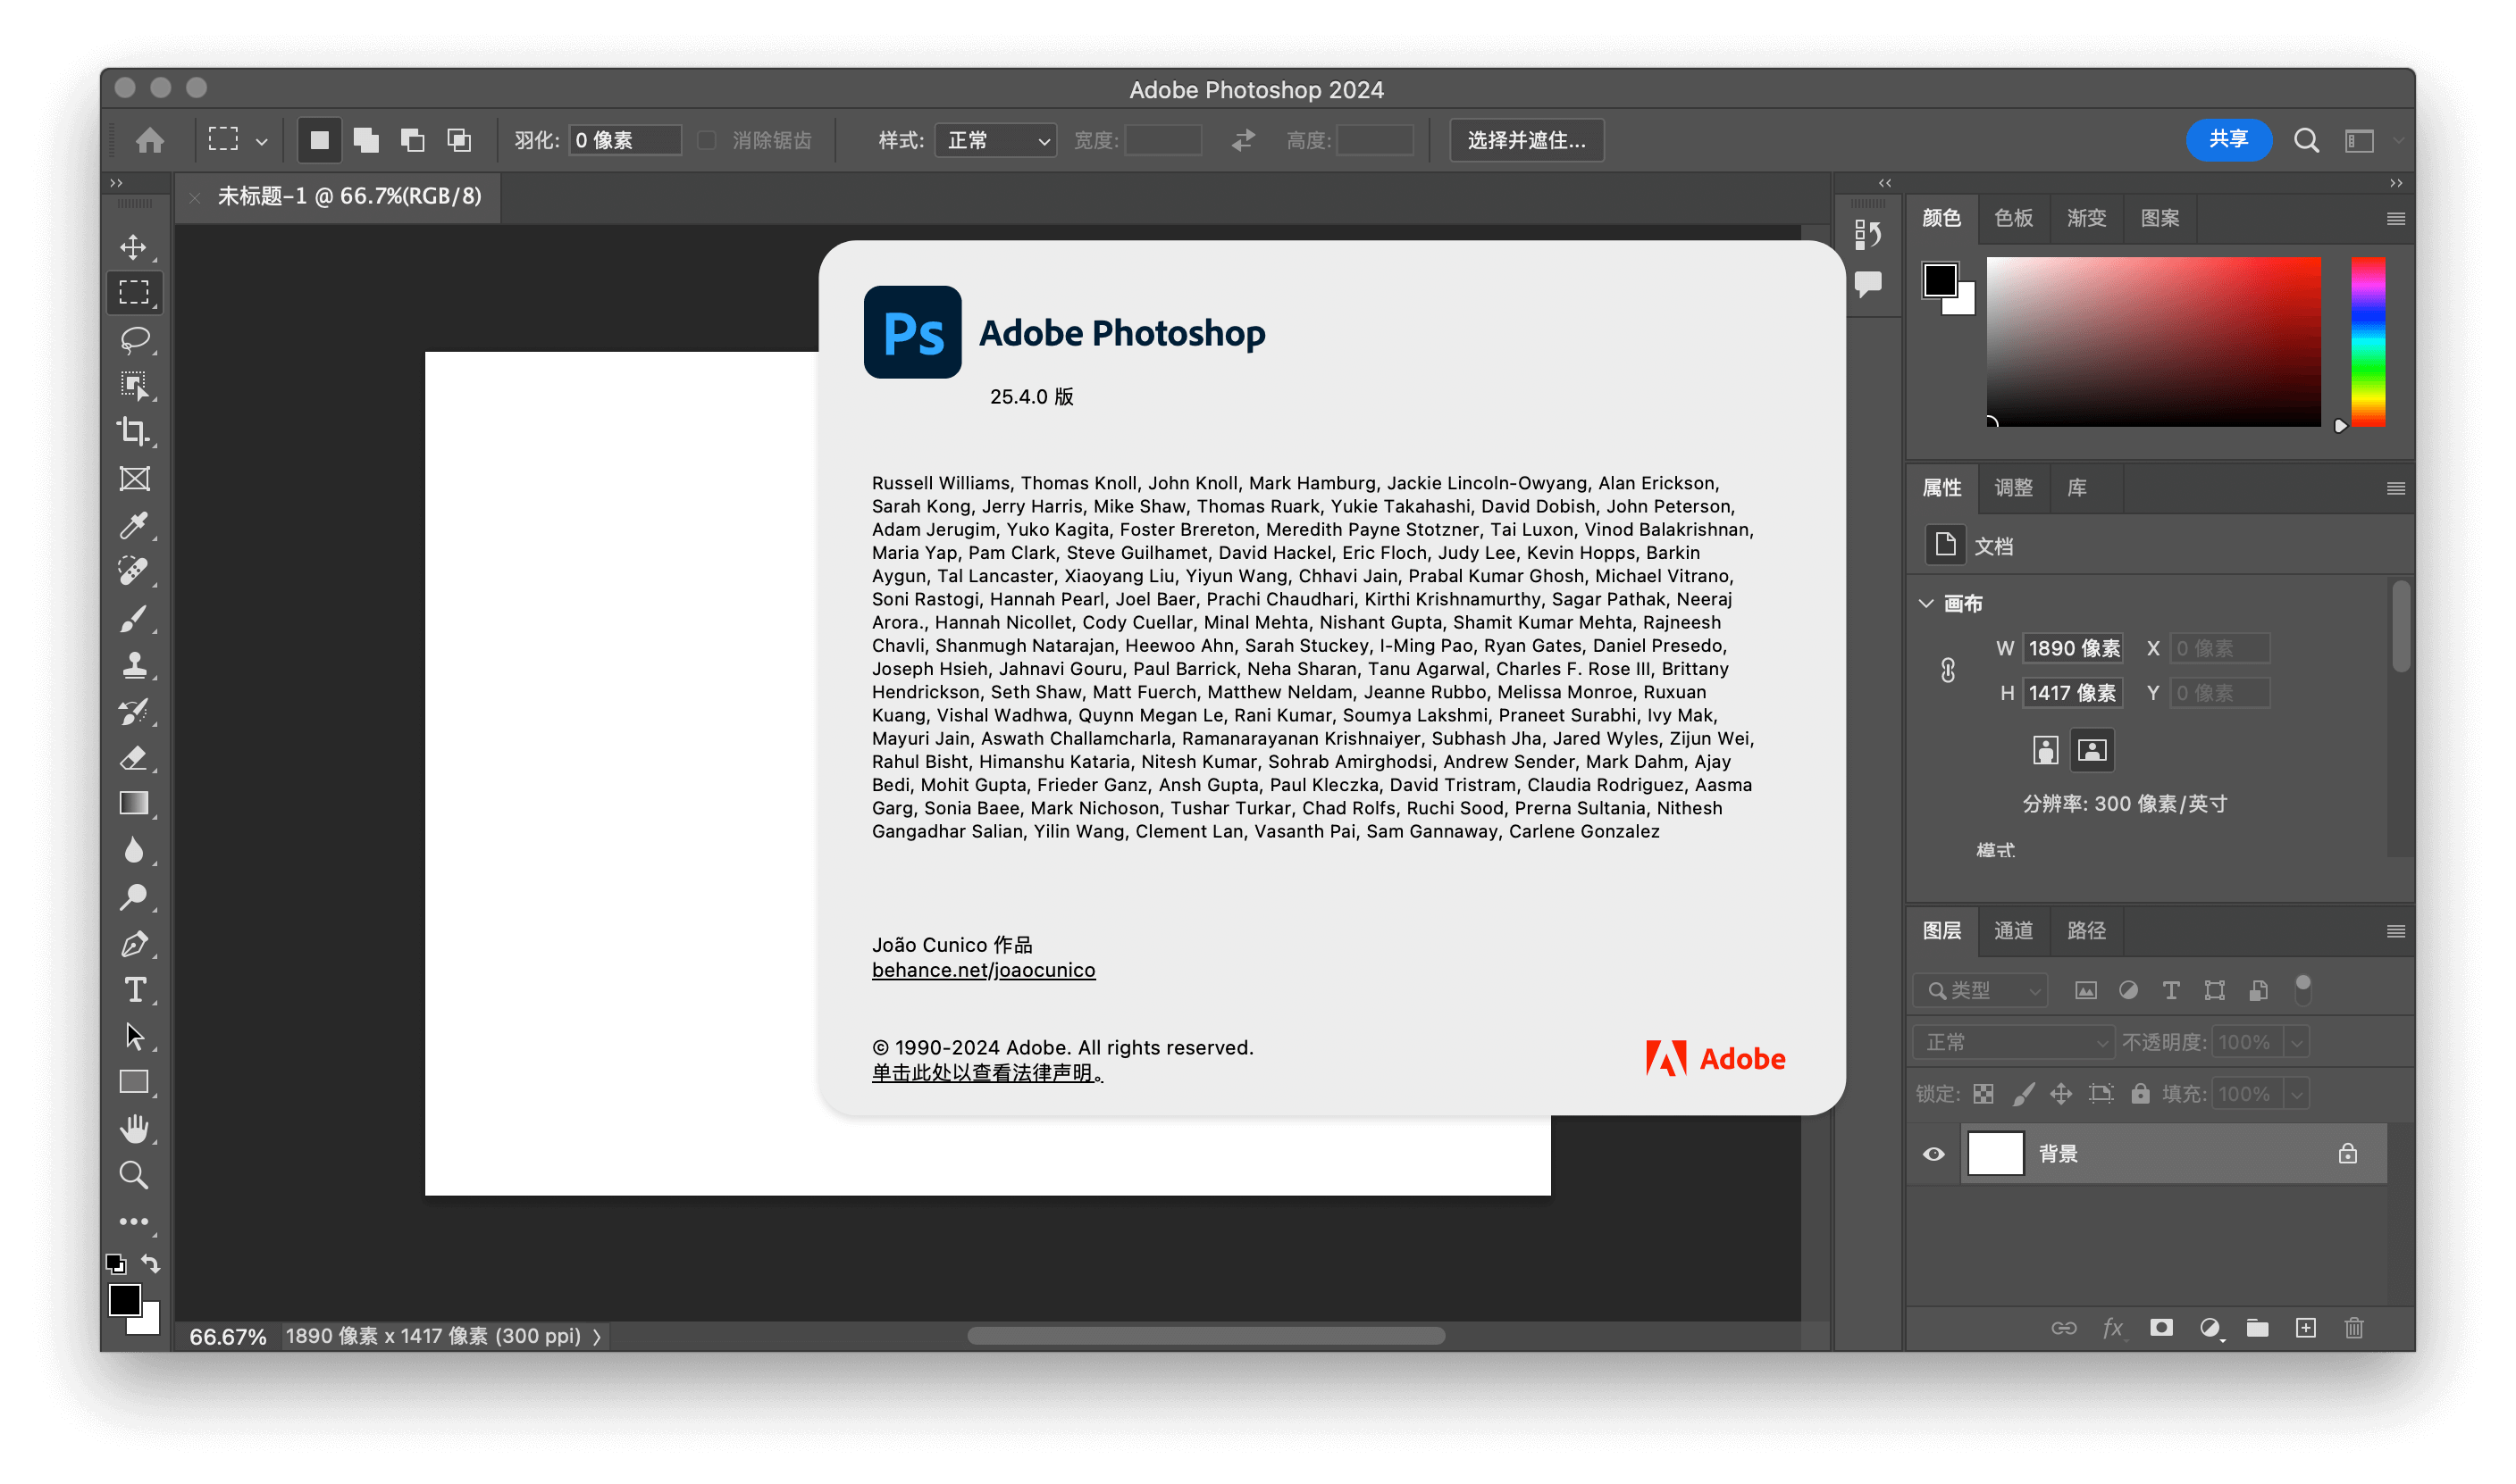The height and width of the screenshot is (1484, 2516).
Task: Select the Brush tool
Action: [134, 618]
